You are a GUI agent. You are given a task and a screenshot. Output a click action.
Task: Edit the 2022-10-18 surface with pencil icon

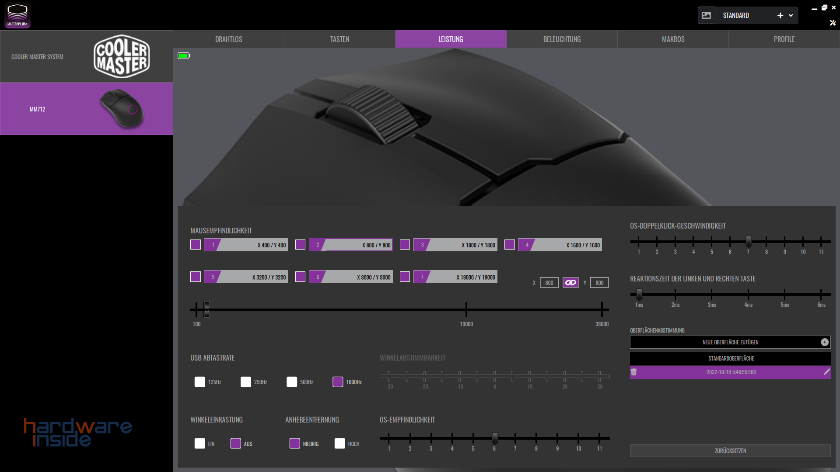click(826, 372)
